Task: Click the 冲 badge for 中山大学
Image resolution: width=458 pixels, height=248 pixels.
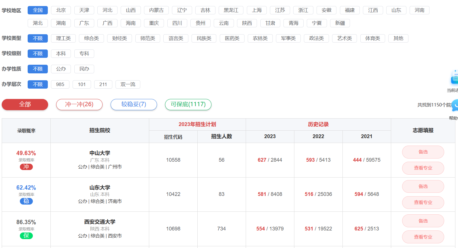Action: [26, 167]
